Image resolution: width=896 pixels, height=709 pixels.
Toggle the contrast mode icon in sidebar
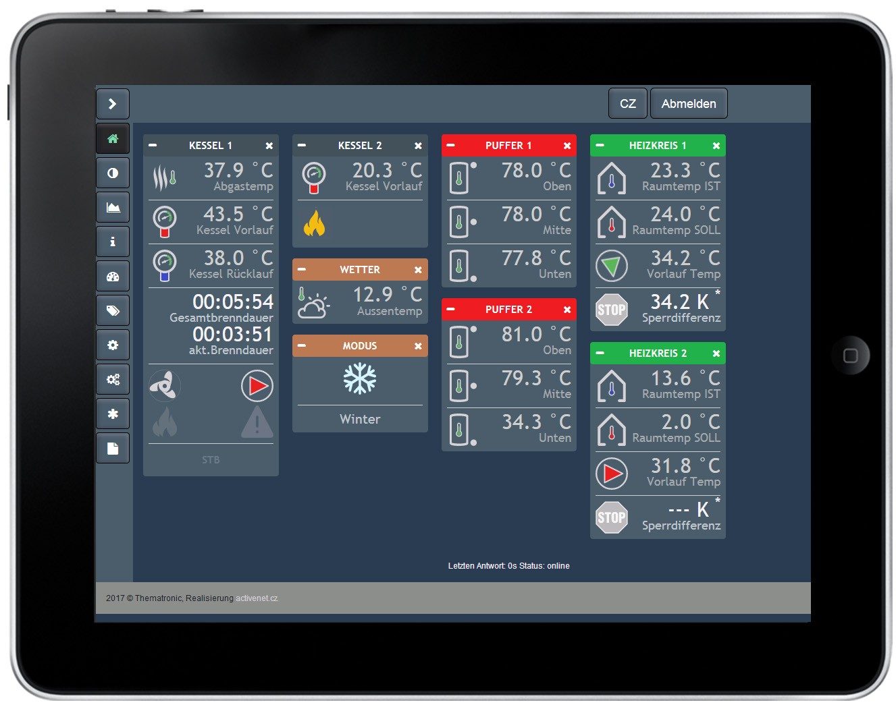click(x=113, y=173)
